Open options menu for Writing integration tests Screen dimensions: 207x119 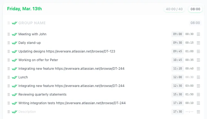pyautogui.click(x=198, y=103)
